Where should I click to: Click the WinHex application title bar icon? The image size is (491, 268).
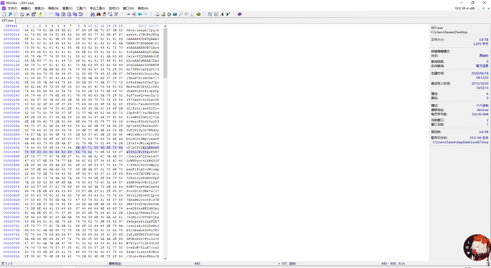(x=3, y=3)
